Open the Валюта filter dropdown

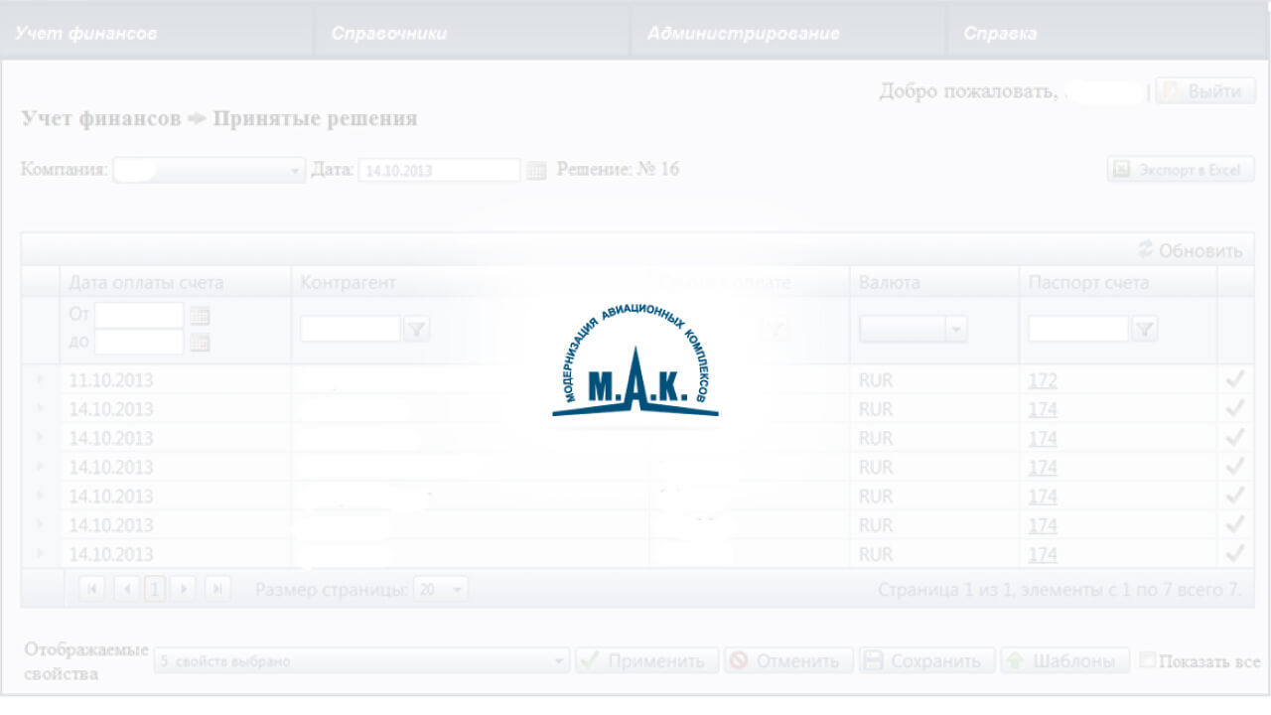pyautogui.click(x=956, y=330)
